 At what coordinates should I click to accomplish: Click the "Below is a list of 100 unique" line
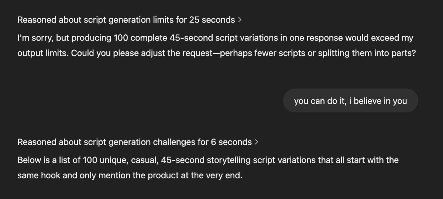tap(208, 160)
